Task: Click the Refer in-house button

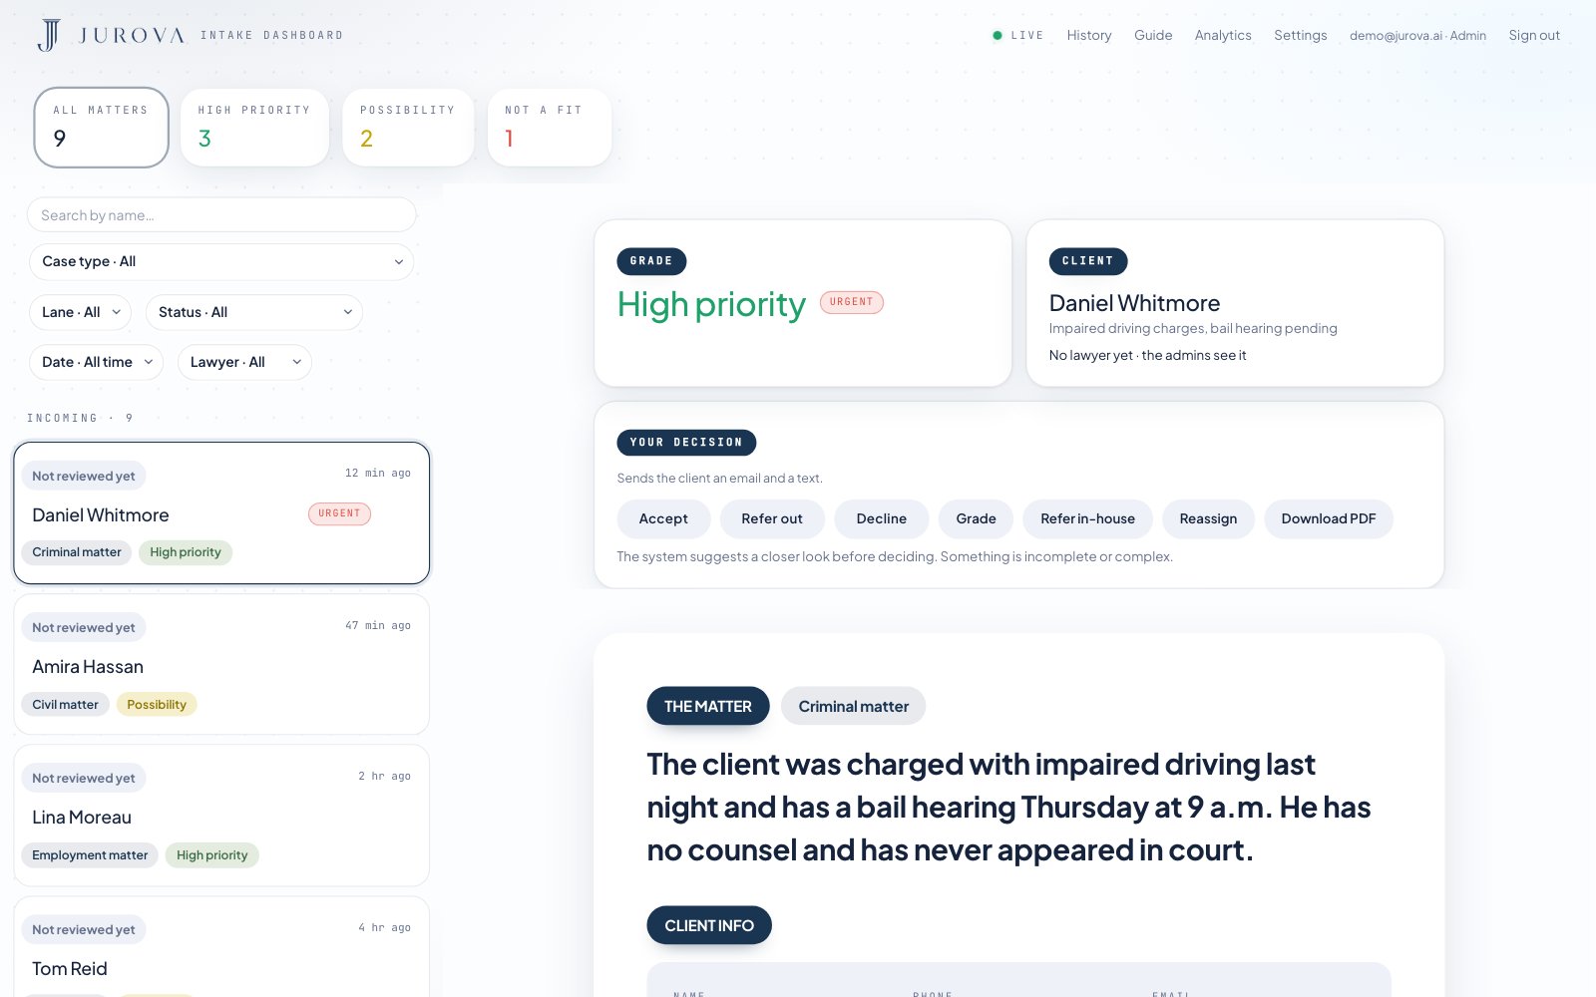Action: point(1087,518)
